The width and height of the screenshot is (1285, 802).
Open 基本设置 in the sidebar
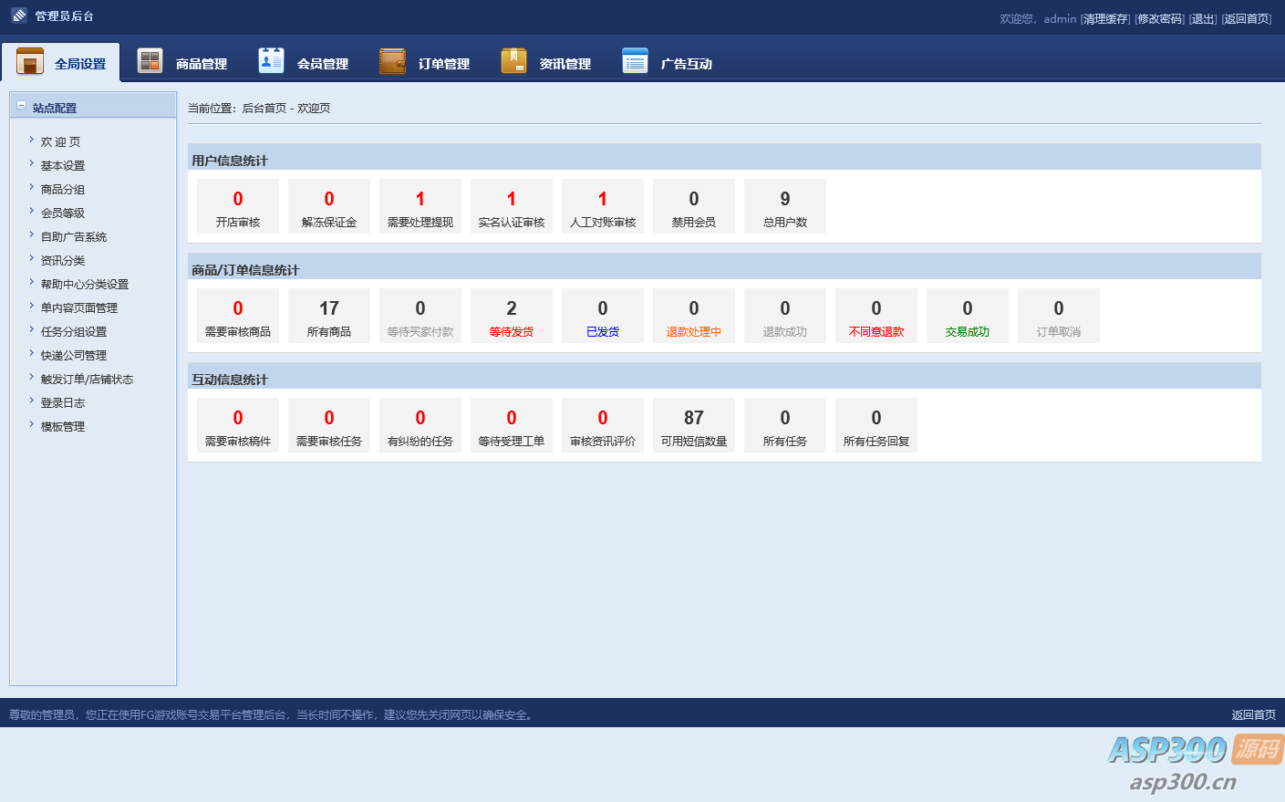(63, 166)
